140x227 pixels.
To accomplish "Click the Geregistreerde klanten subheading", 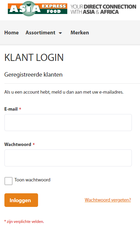I will [33, 75].
